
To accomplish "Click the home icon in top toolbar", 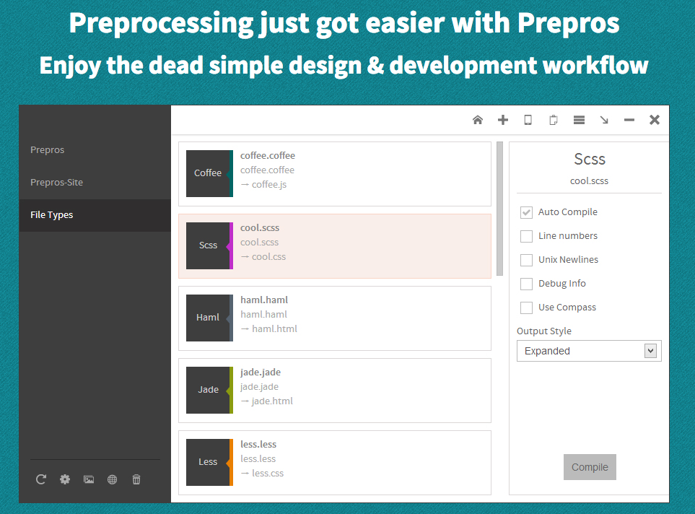I will (477, 120).
